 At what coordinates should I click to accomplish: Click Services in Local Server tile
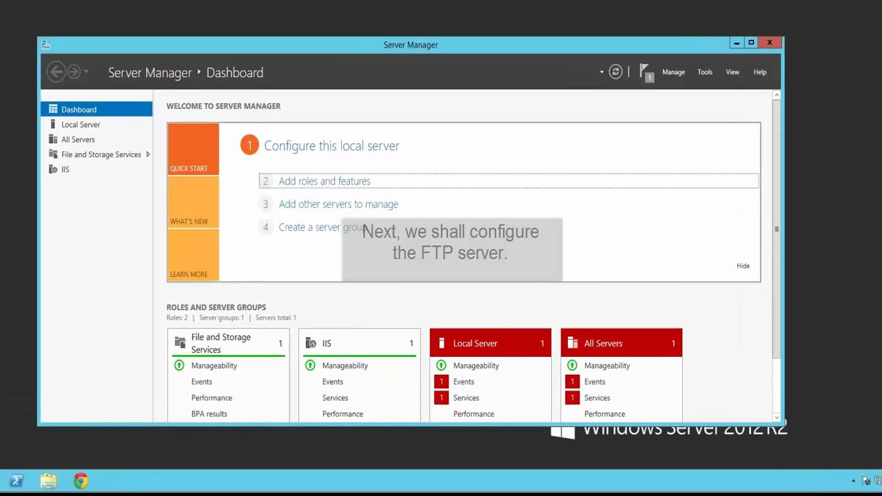466,398
